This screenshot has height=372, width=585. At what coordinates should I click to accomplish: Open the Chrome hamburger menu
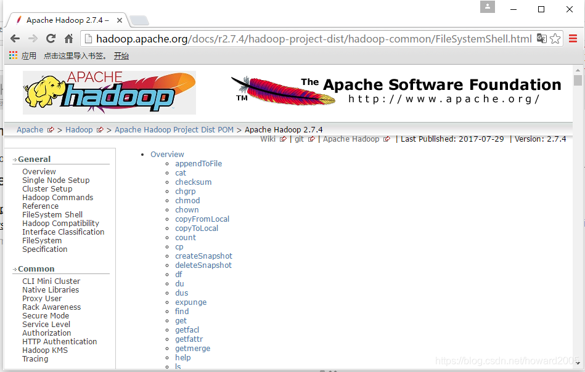(x=573, y=38)
